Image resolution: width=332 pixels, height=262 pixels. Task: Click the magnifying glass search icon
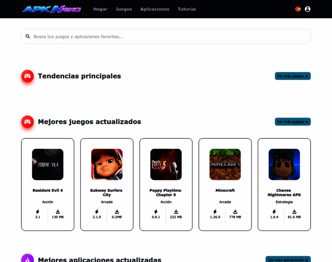(x=28, y=36)
